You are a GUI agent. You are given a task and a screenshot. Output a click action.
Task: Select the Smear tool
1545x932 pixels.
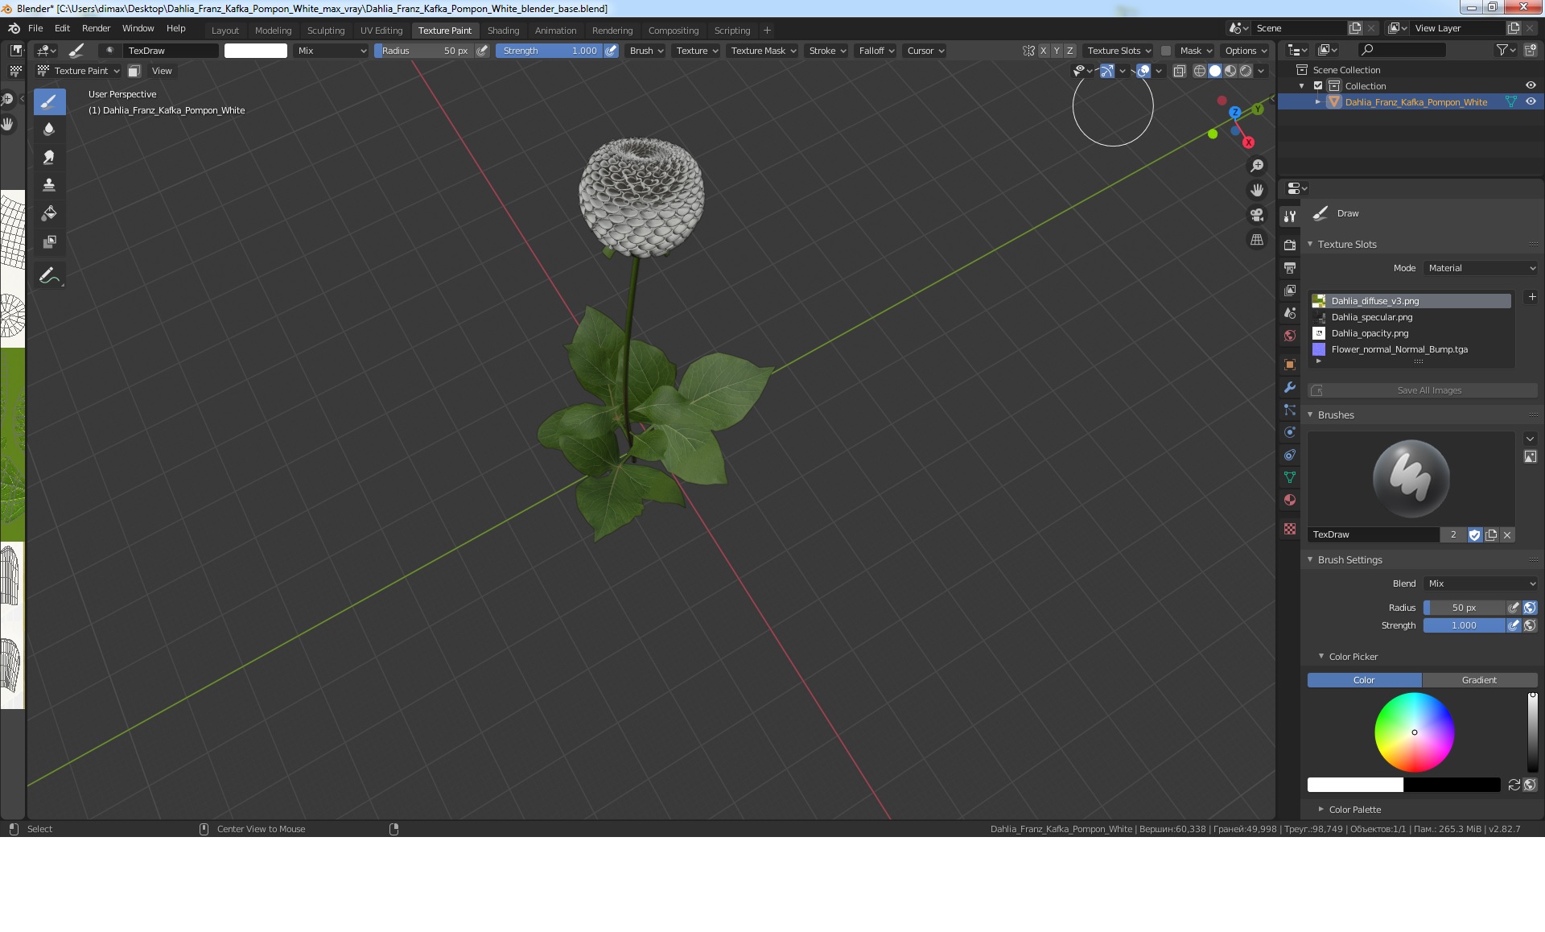click(49, 157)
